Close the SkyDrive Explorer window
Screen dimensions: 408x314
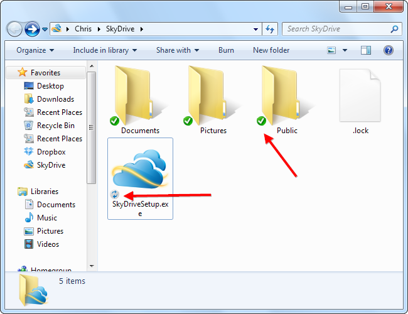click(x=389, y=6)
